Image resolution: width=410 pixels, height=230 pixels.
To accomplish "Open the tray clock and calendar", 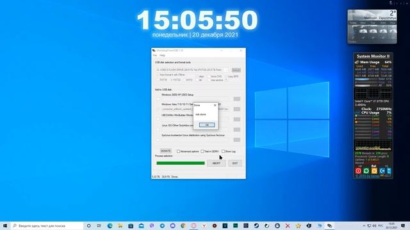I will coord(391,226).
